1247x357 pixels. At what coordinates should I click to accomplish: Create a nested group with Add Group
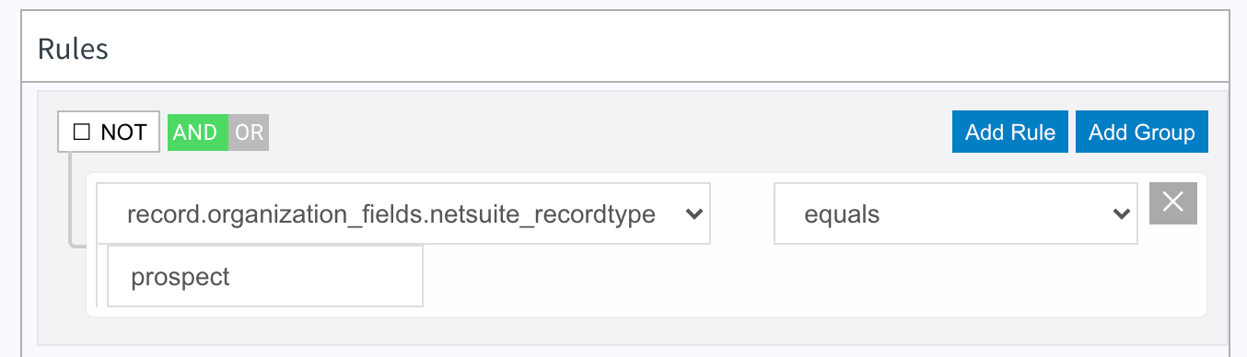[x=1142, y=132]
